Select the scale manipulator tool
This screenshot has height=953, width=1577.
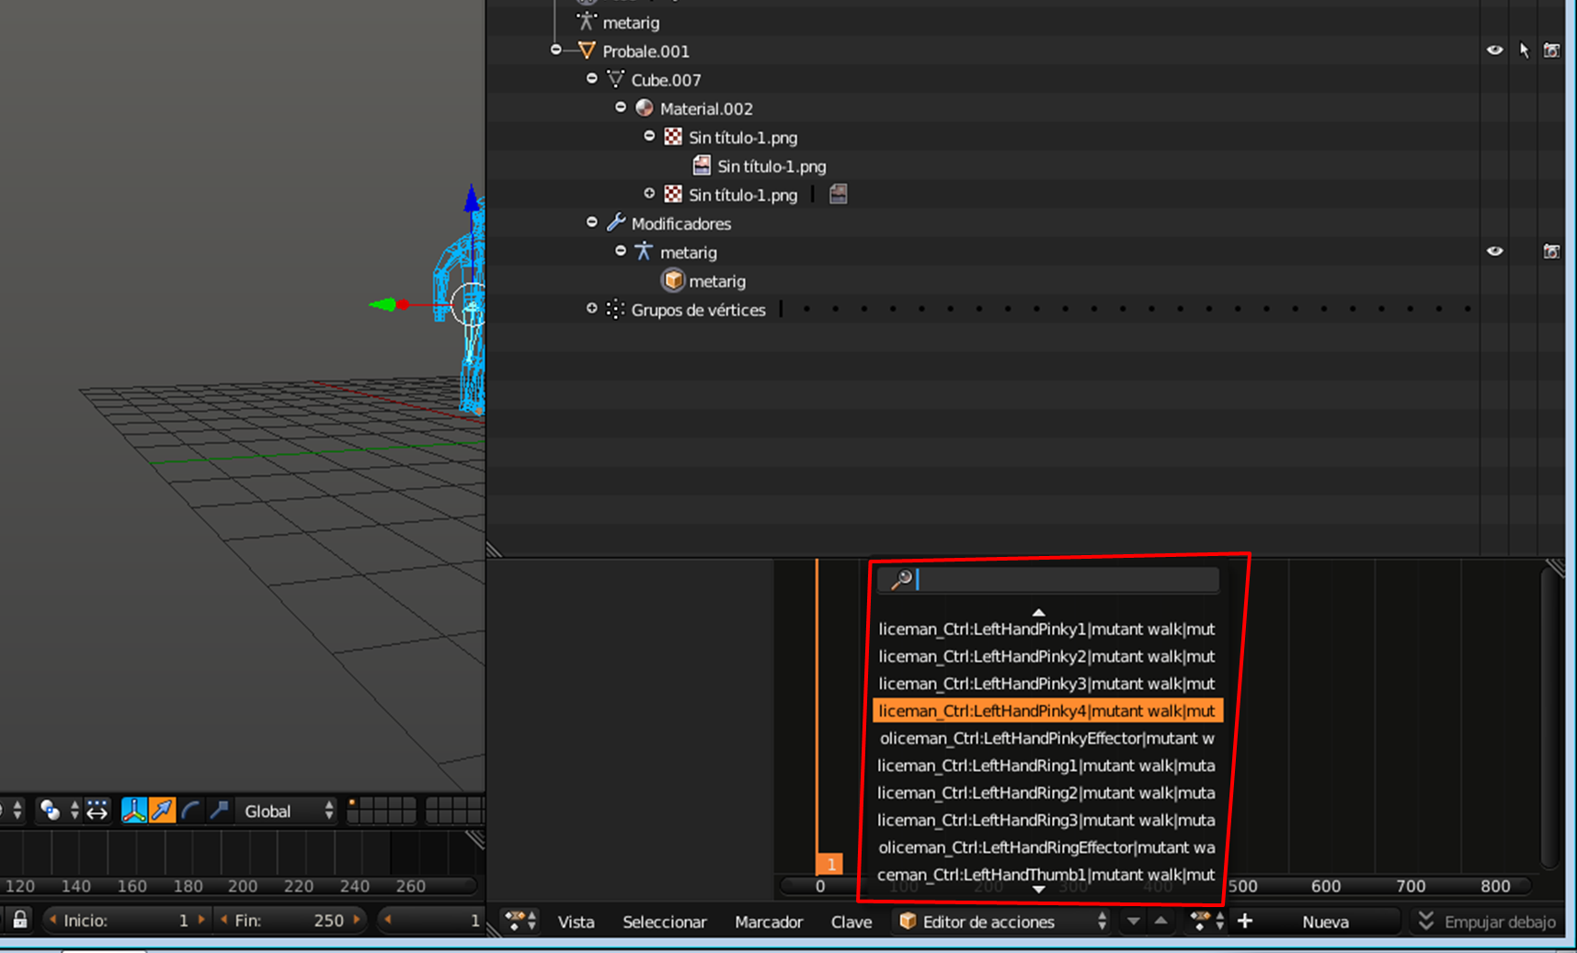(x=219, y=811)
